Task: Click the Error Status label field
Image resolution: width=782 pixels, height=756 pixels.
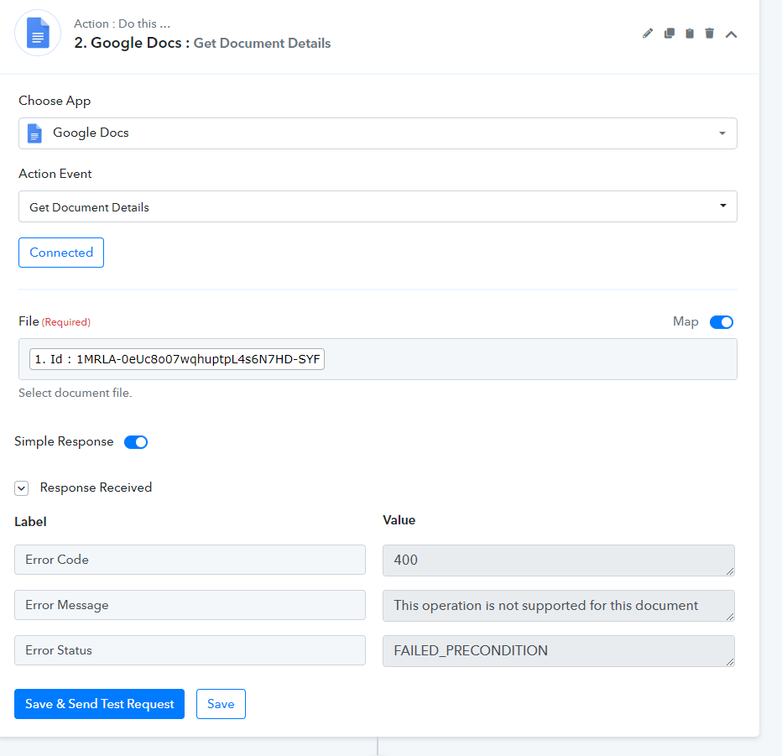Action: tap(190, 650)
